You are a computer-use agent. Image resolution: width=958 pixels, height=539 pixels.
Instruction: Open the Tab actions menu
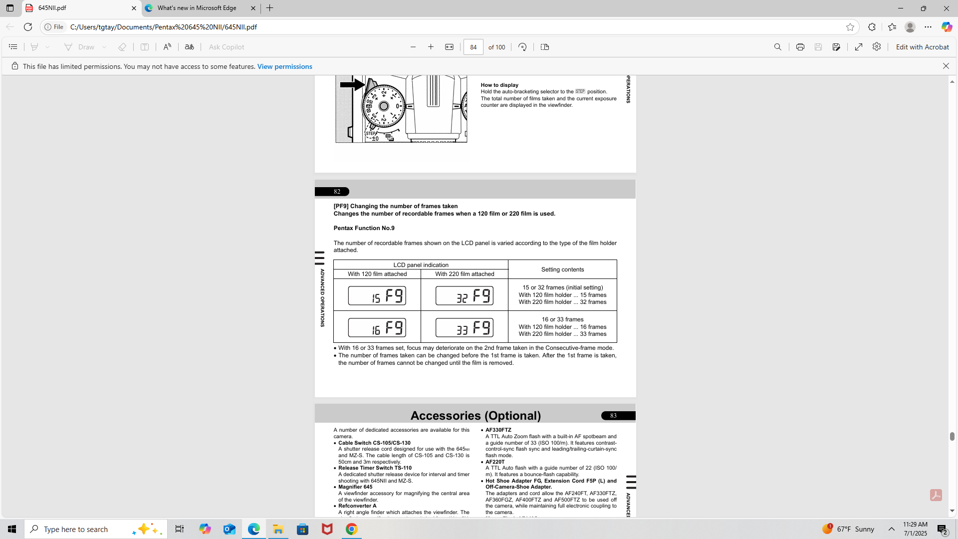click(10, 8)
